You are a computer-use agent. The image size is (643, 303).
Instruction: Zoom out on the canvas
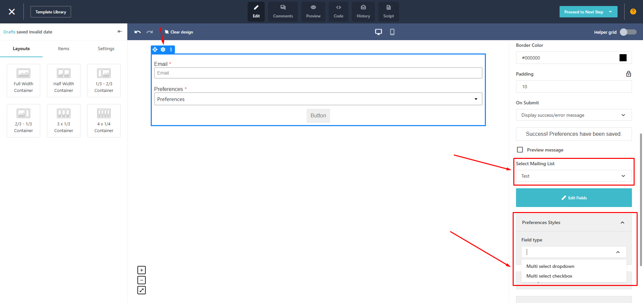(141, 280)
